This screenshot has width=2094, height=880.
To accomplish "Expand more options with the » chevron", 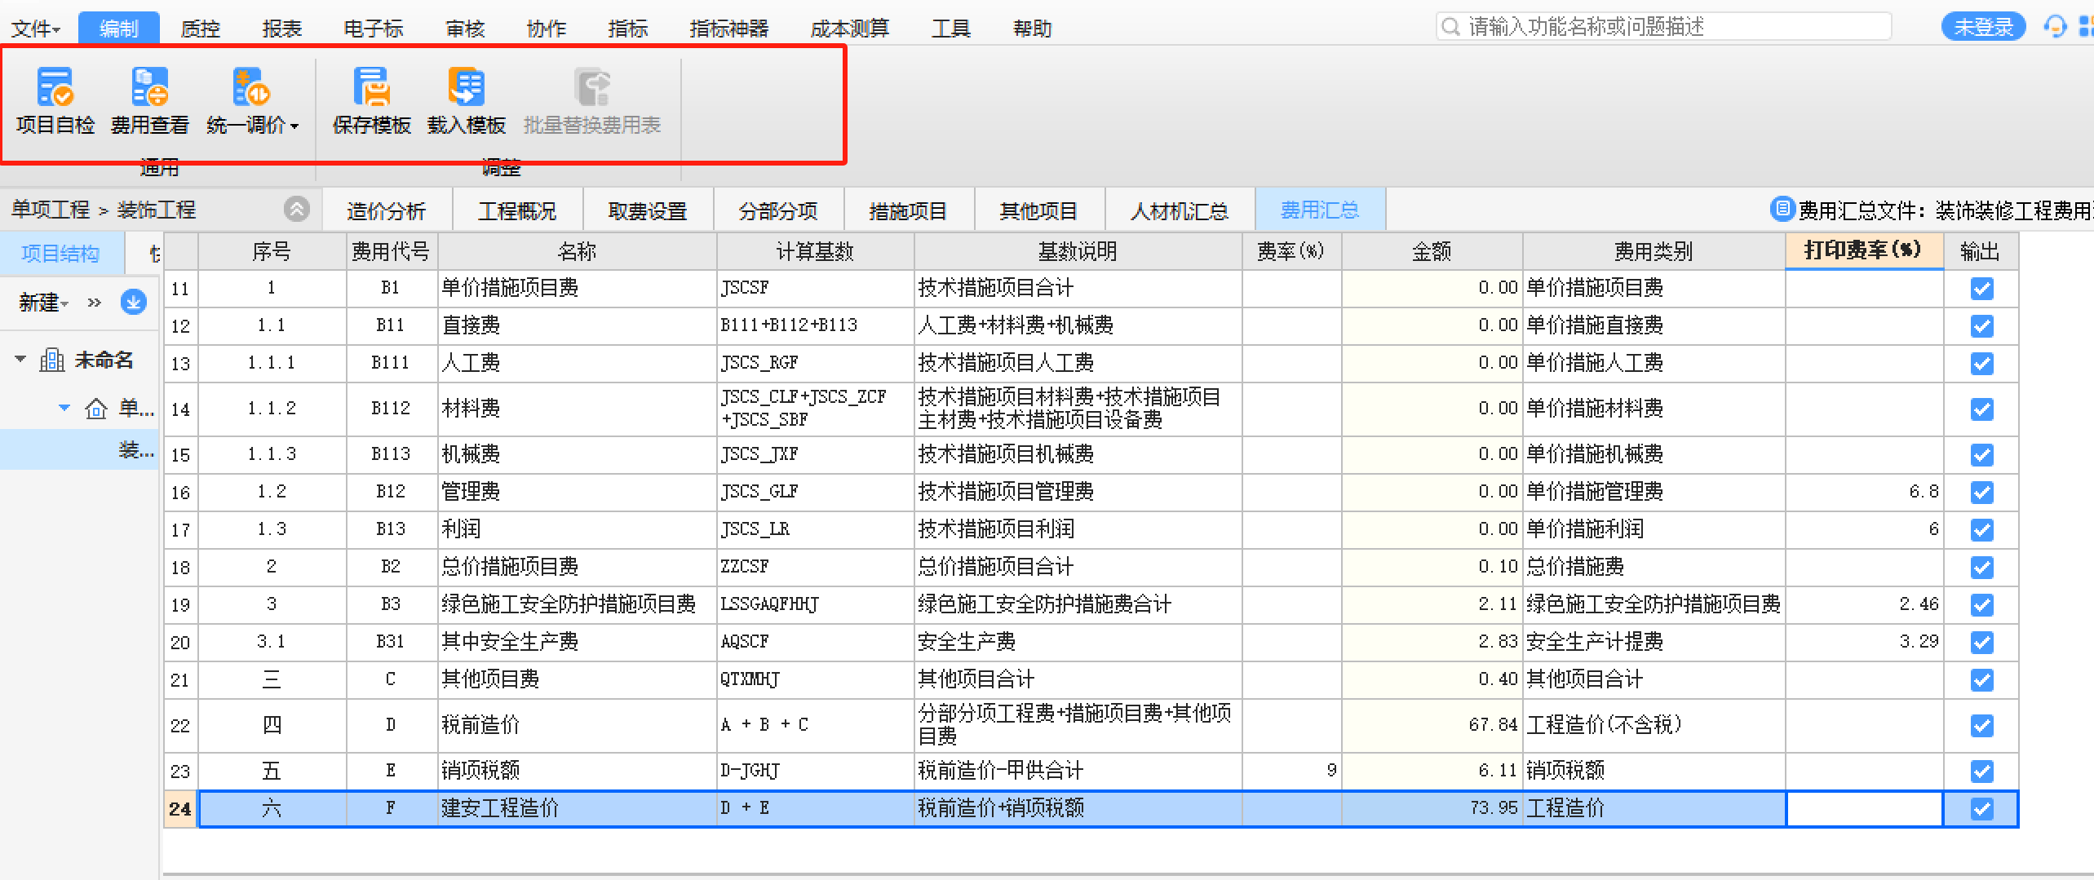I will (95, 303).
